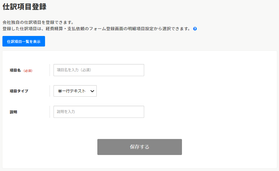The width and height of the screenshot is (279, 171).
Task: Click empty white area right of 項目タイプ dropdown
Action: click(x=181, y=91)
